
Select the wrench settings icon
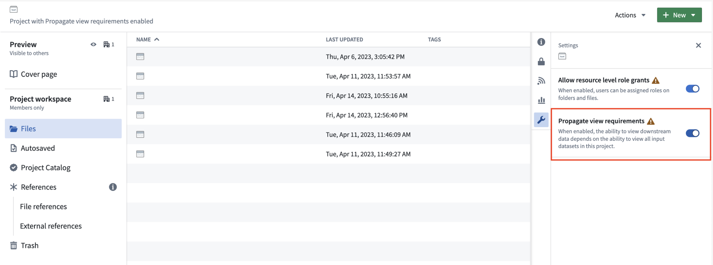point(541,120)
